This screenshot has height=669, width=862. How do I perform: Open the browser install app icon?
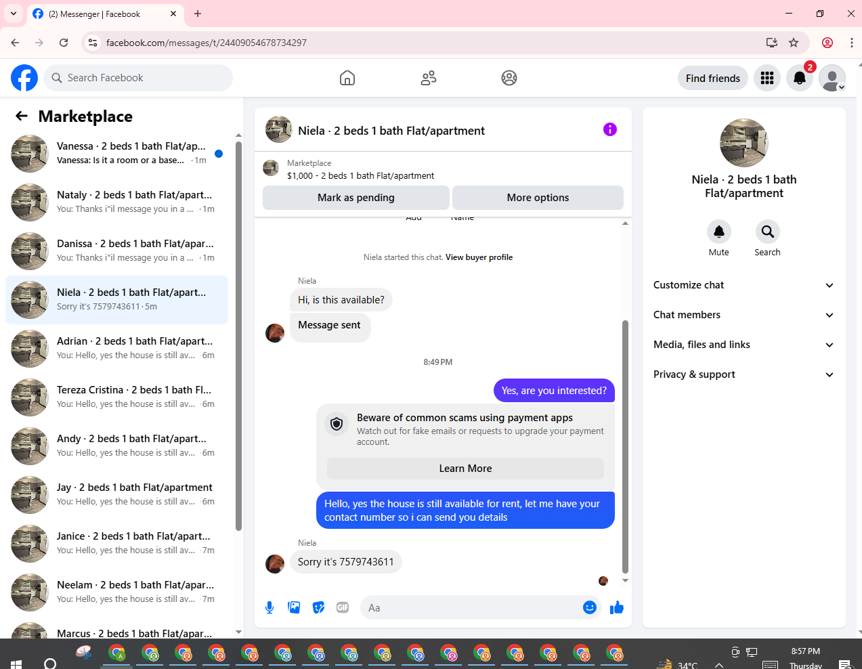(772, 43)
